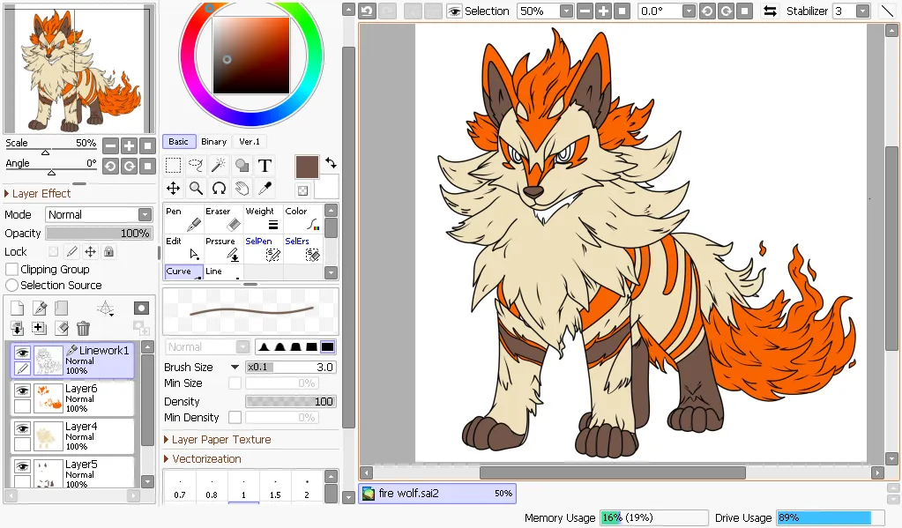Select the magic wand tool
The image size is (902, 528).
click(x=219, y=166)
